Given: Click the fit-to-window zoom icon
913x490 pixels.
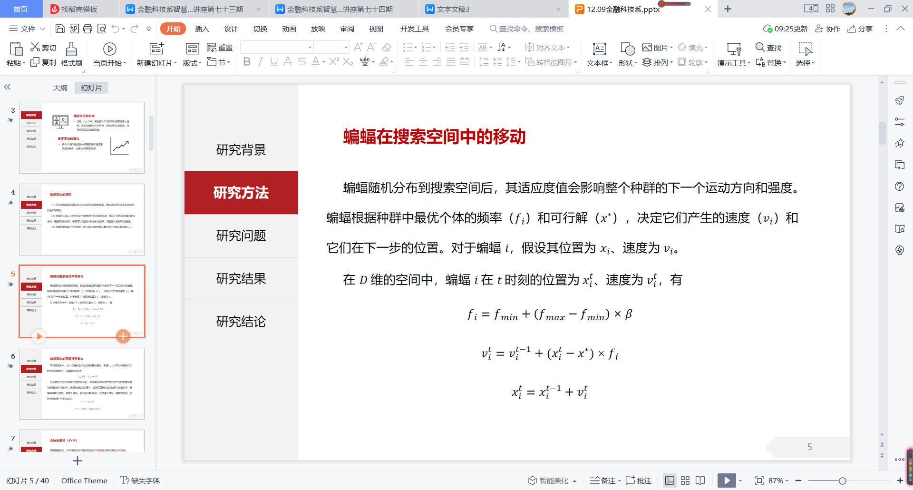Looking at the screenshot, I should point(759,480).
